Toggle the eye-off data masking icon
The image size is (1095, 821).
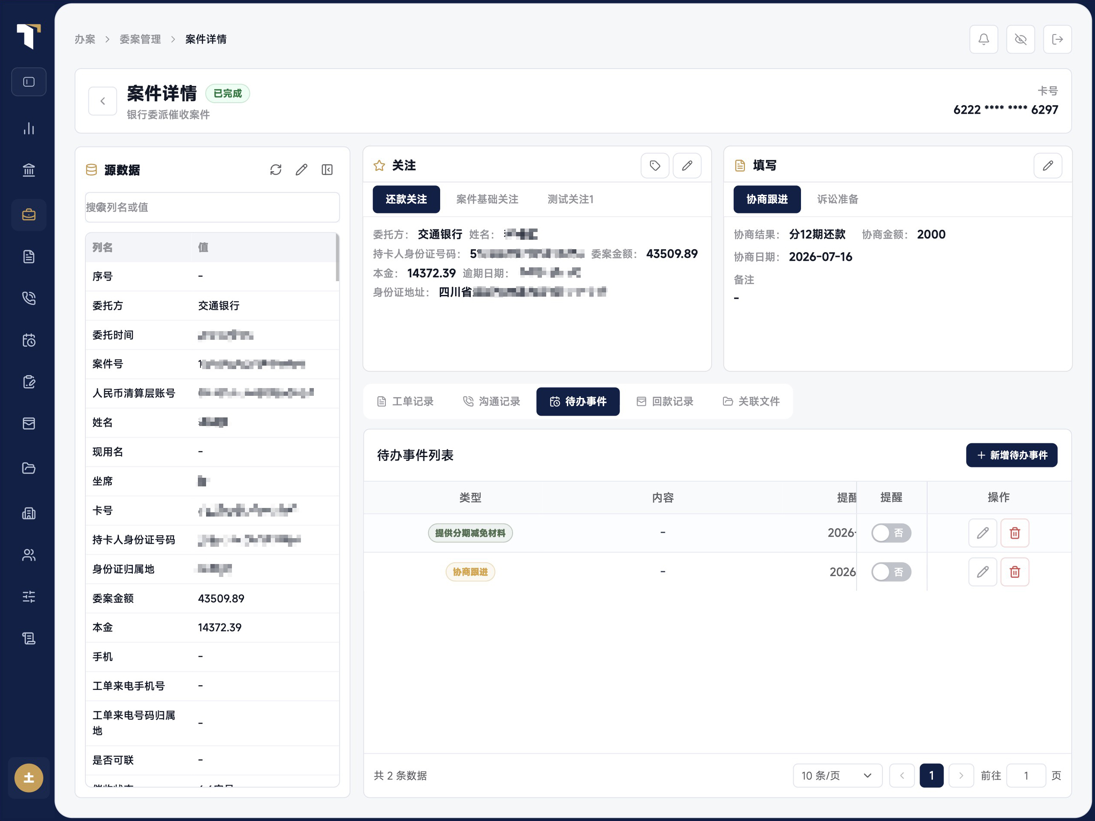[1021, 39]
